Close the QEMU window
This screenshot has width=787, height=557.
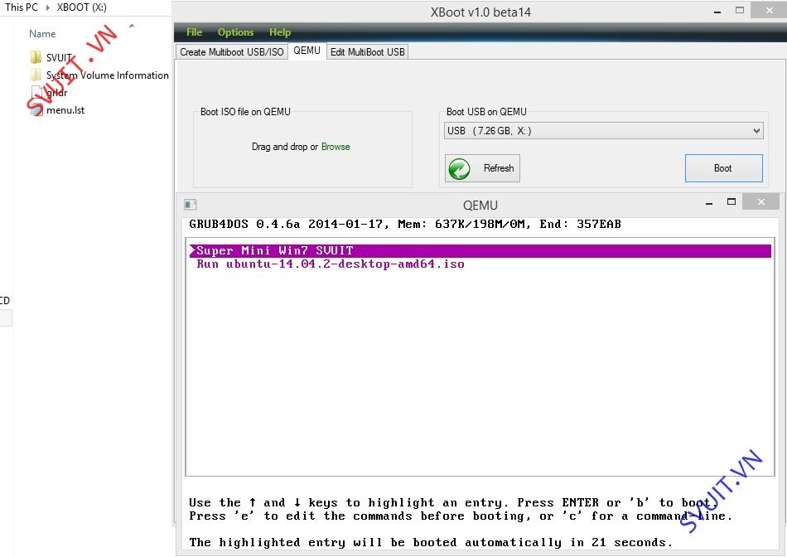click(x=760, y=202)
